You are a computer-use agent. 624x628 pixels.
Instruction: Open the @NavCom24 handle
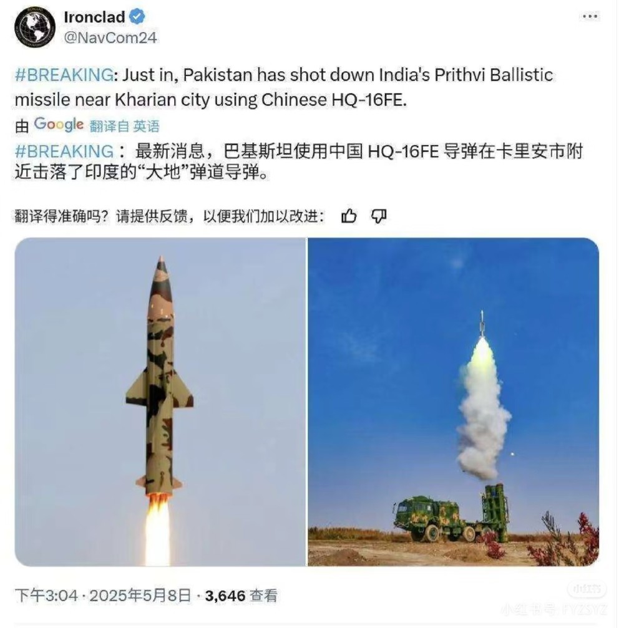(110, 37)
